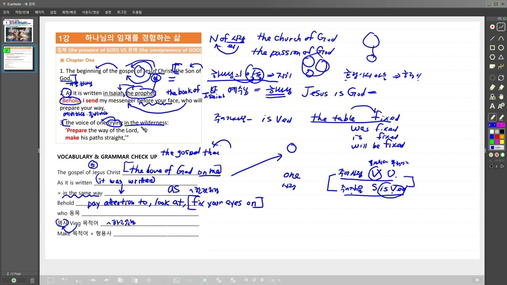Screen dimensions: 507x285
Task: Click the undo arrow in bottom toolbar
Action: [x=93, y=280]
